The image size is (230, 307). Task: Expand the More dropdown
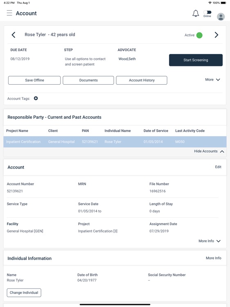pyautogui.click(x=212, y=80)
